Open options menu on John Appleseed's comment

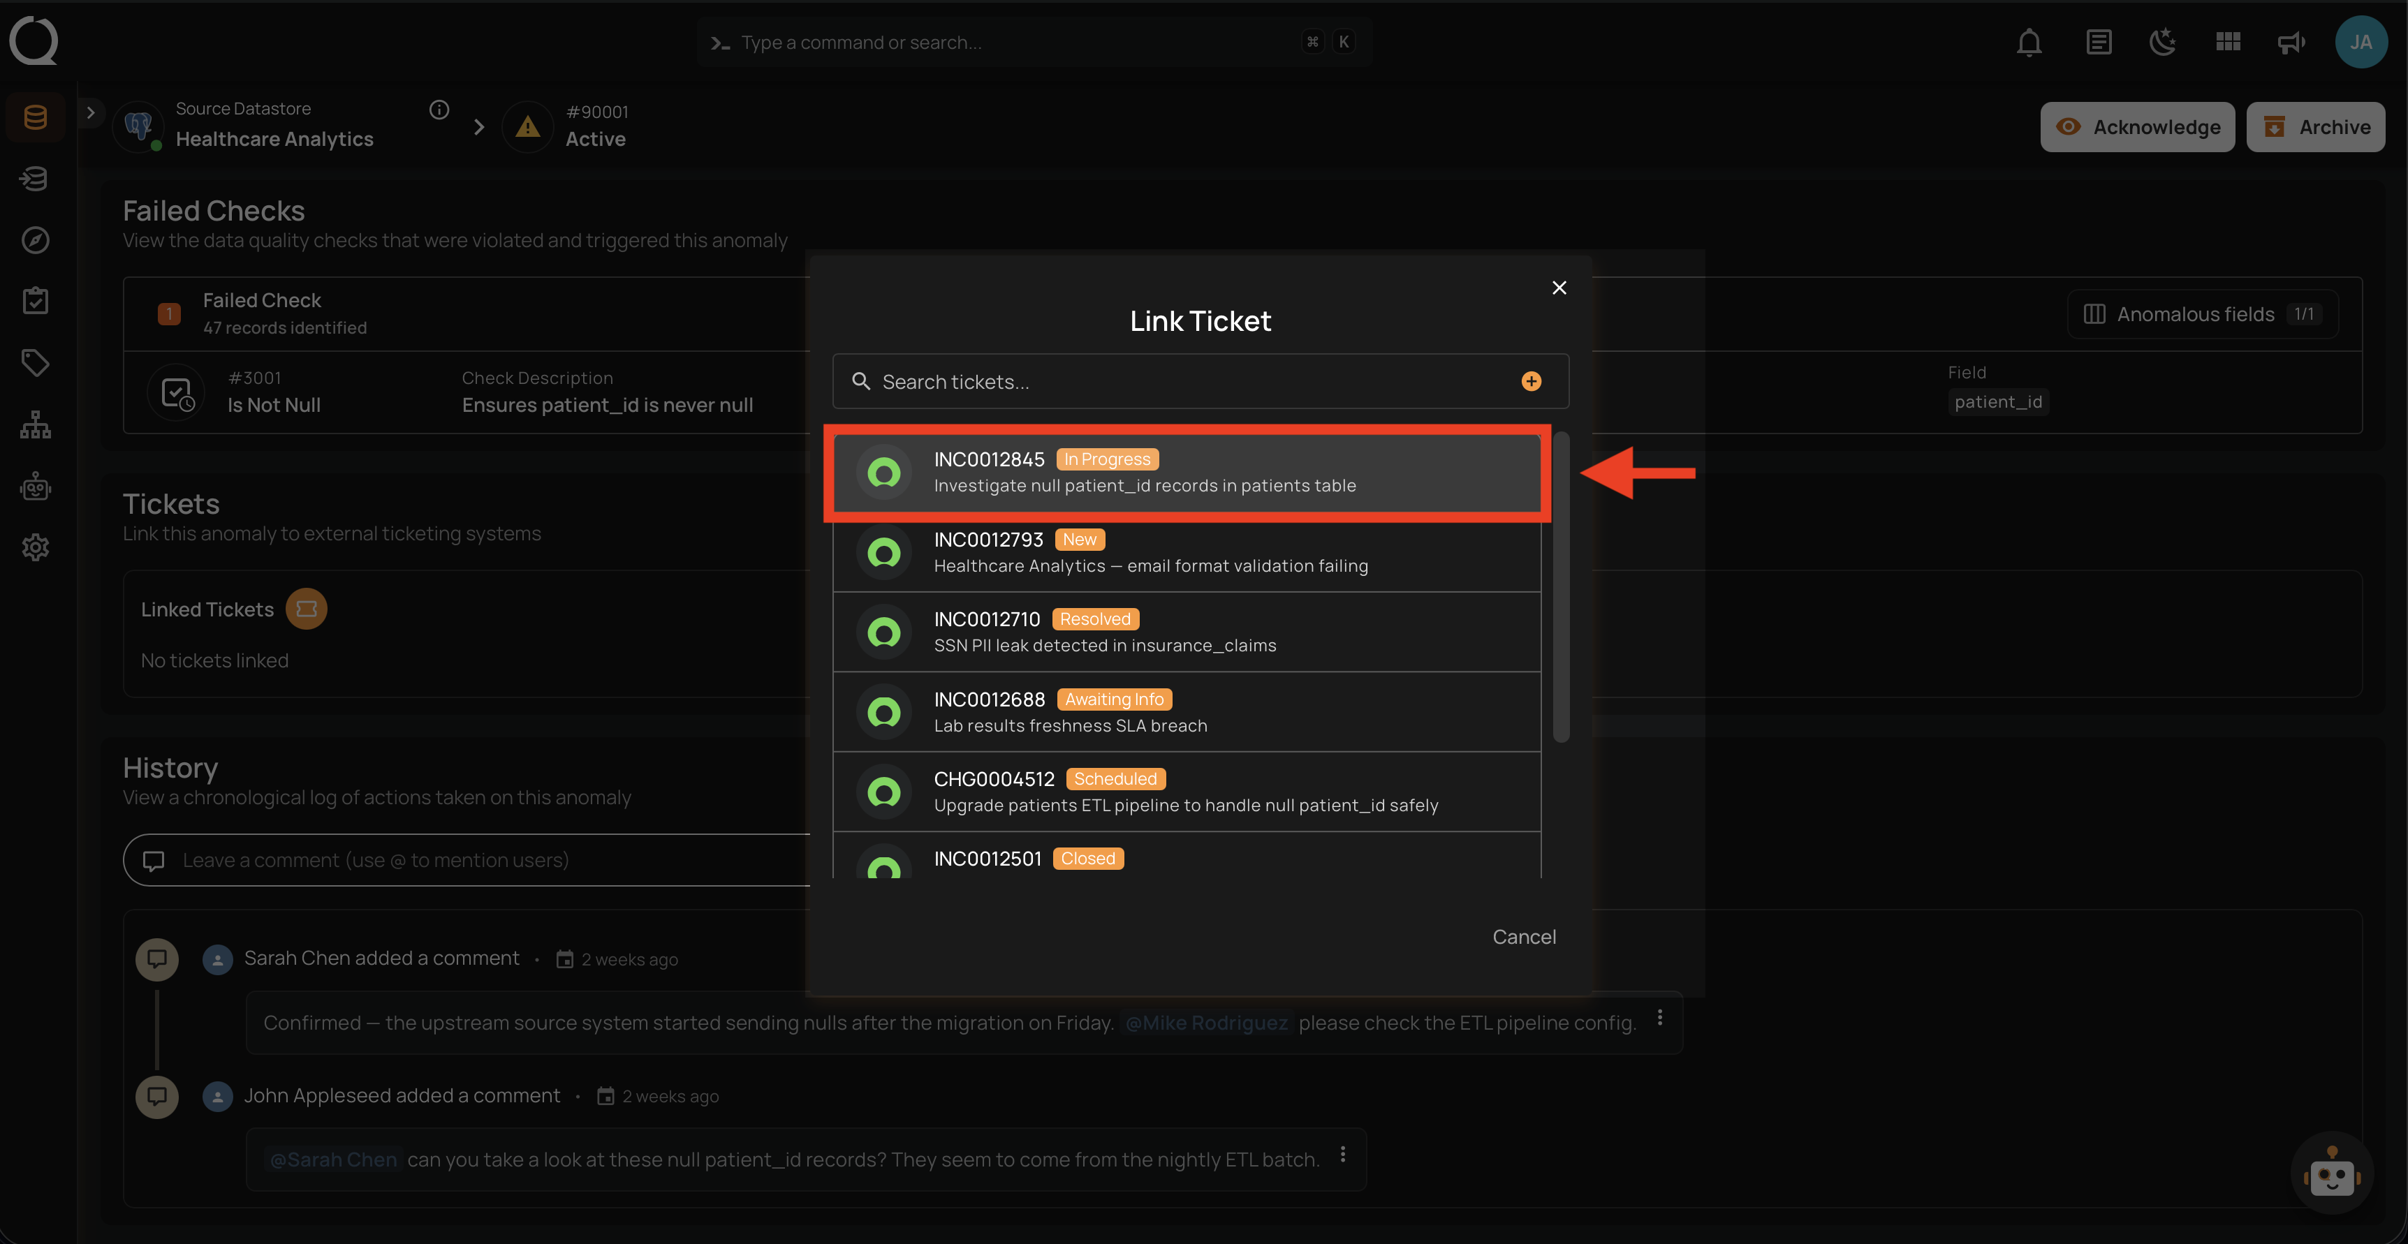[1342, 1155]
